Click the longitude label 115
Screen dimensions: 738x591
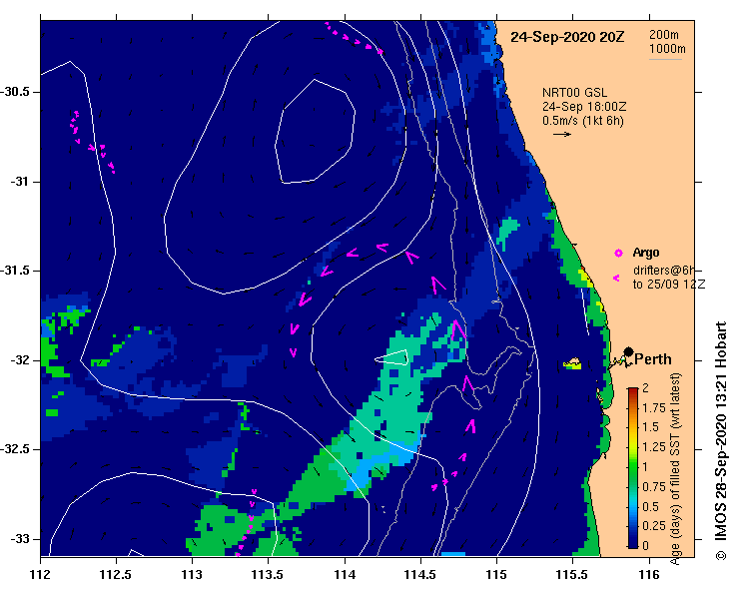click(496, 575)
